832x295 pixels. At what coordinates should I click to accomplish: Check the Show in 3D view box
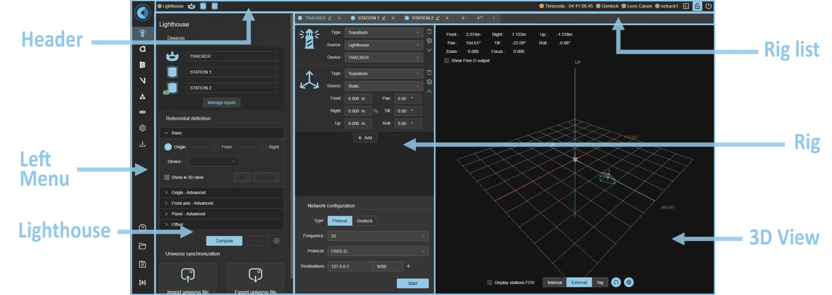pos(167,177)
